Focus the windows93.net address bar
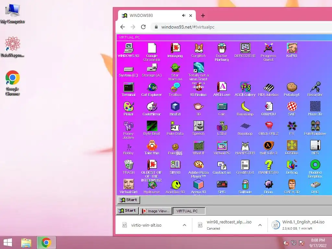The height and width of the screenshot is (249, 332). coord(241,27)
